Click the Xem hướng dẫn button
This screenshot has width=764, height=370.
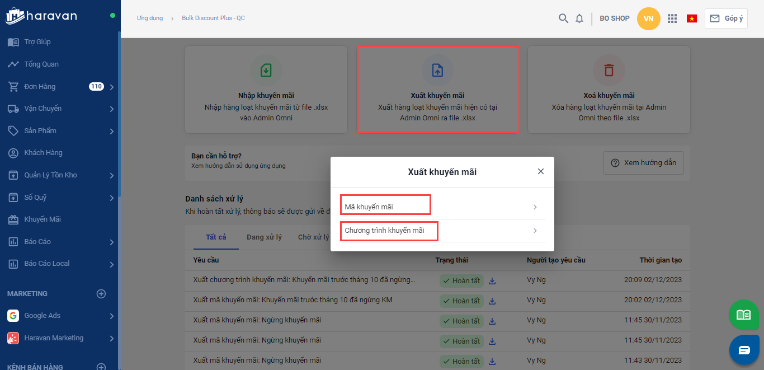coord(643,163)
